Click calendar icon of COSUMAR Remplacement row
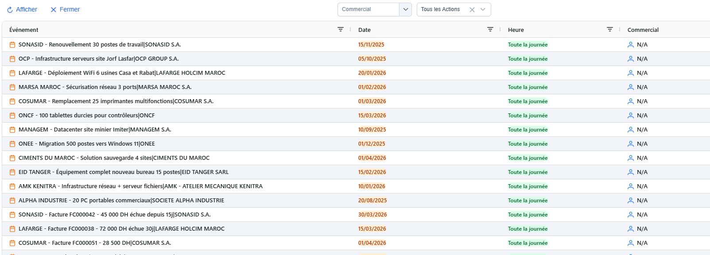The width and height of the screenshot is (710, 255). 12,101
